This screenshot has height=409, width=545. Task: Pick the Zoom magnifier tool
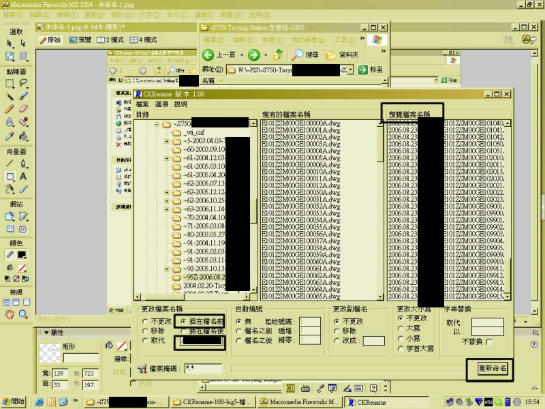point(23,314)
